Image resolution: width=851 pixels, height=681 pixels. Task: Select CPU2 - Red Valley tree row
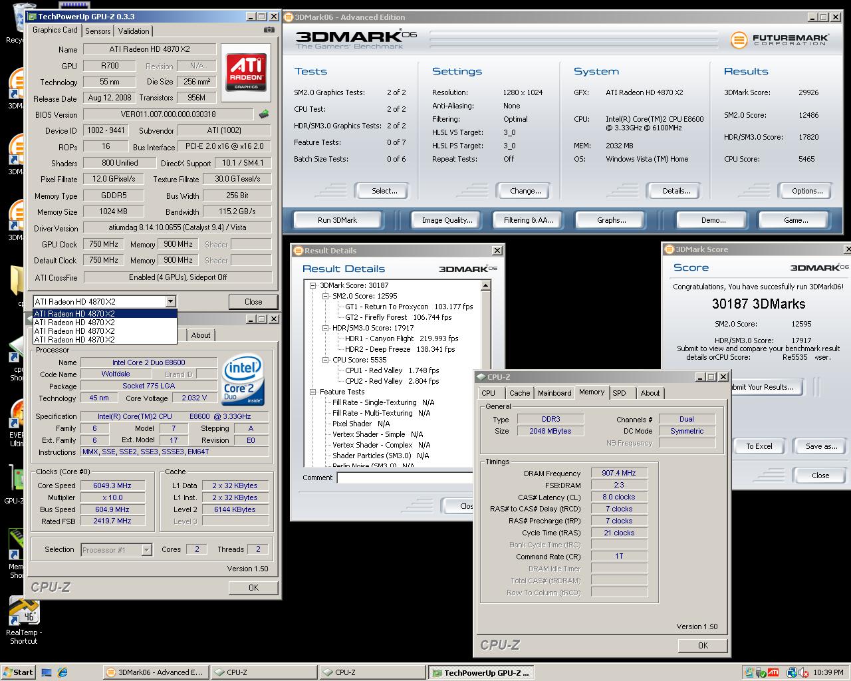(x=392, y=381)
